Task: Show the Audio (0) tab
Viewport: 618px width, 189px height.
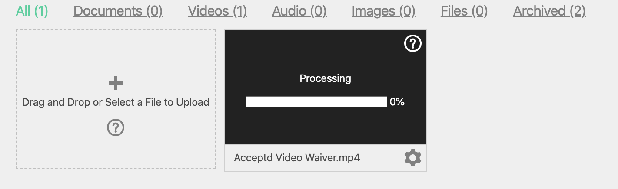Action: (299, 11)
